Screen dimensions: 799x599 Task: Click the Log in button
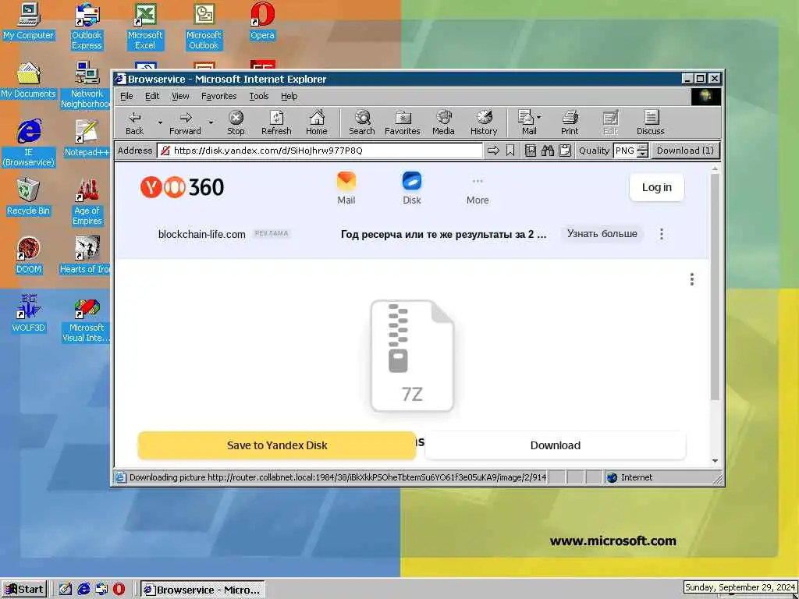(656, 187)
